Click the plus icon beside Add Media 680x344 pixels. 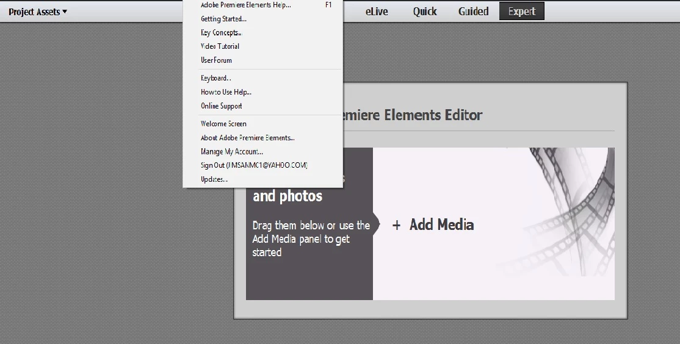point(396,225)
